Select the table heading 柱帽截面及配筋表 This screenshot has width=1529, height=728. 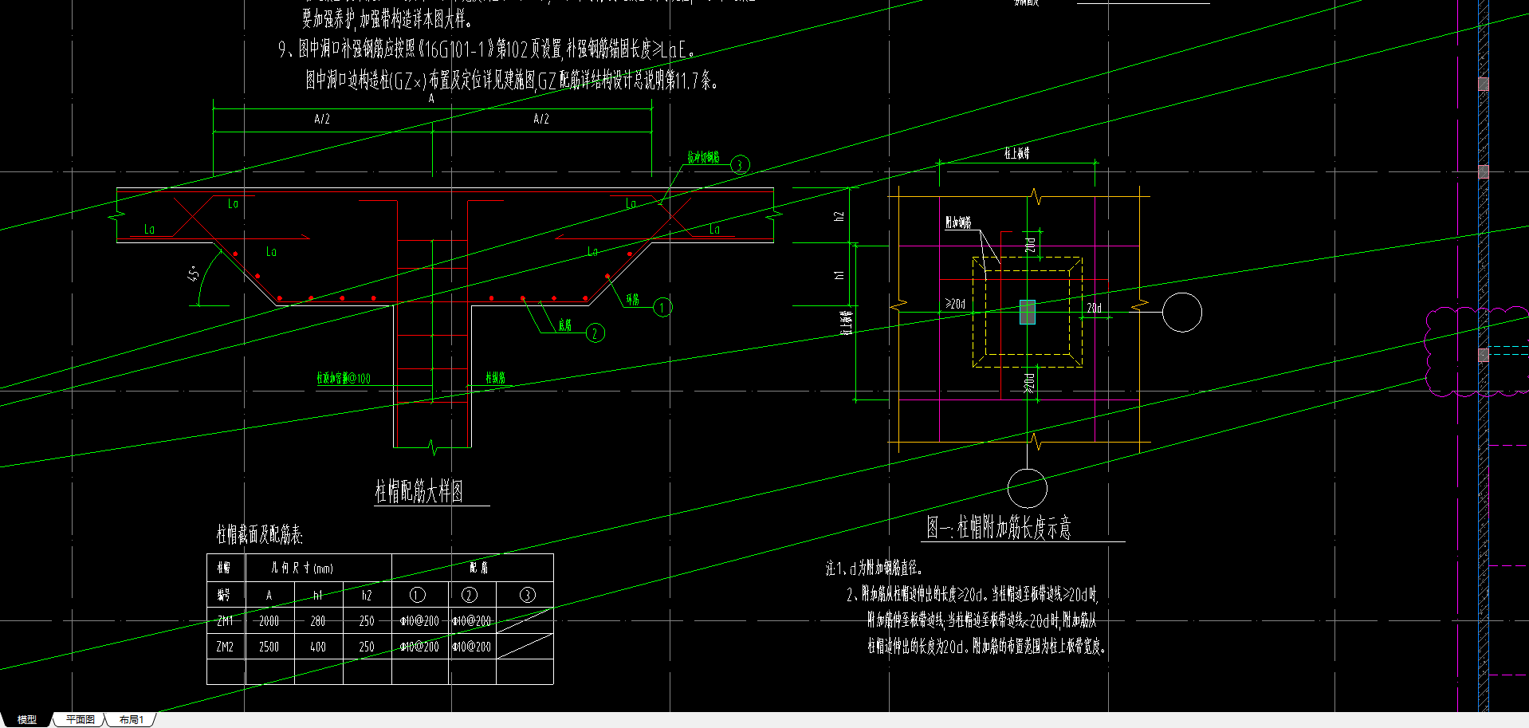260,534
